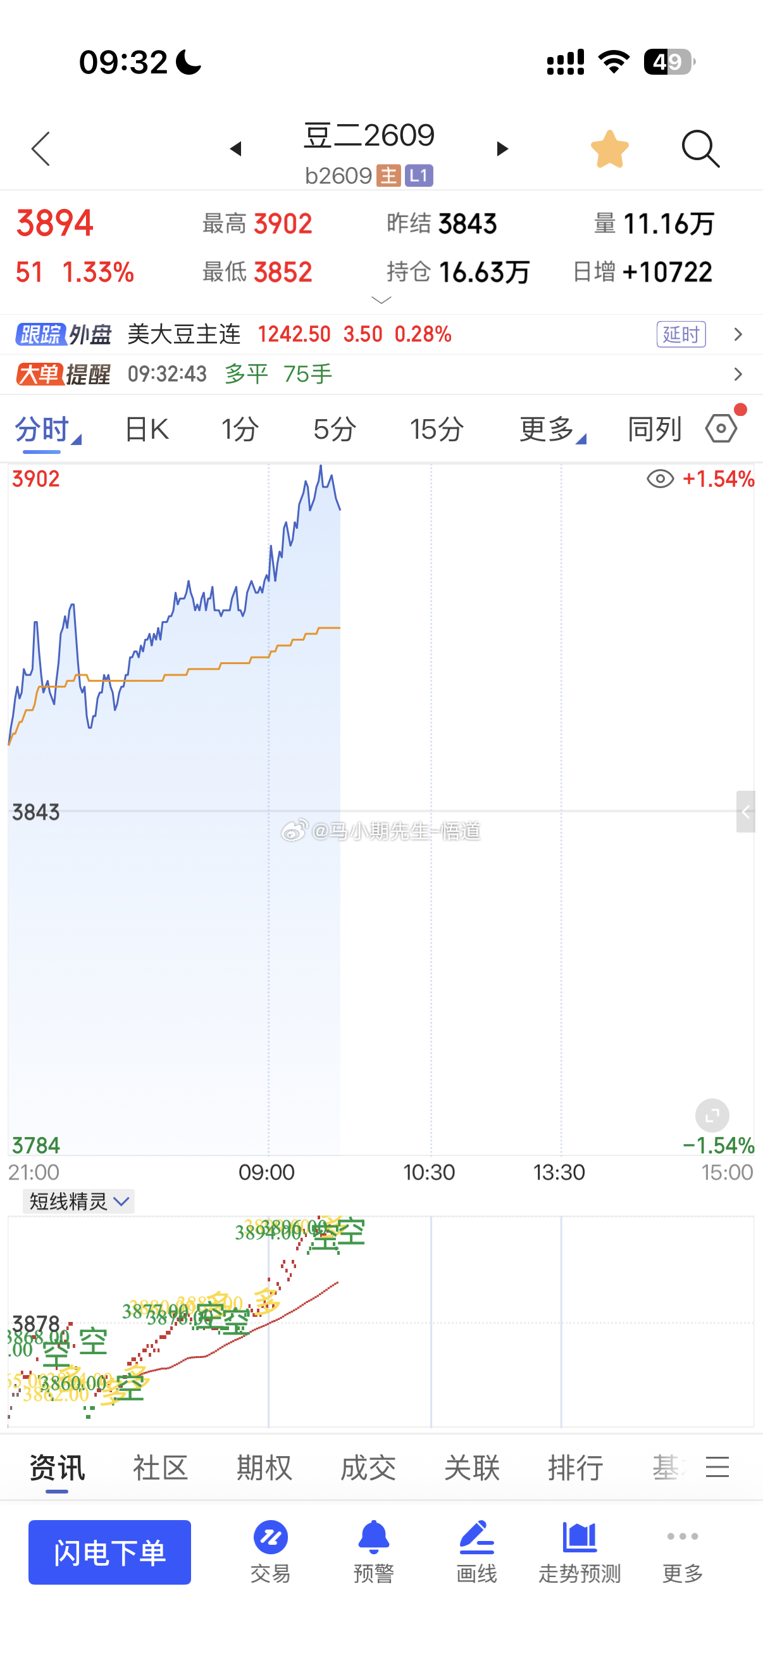The height and width of the screenshot is (1660, 763).
Task: Open the 更多 timeframe dropdown
Action: [552, 429]
